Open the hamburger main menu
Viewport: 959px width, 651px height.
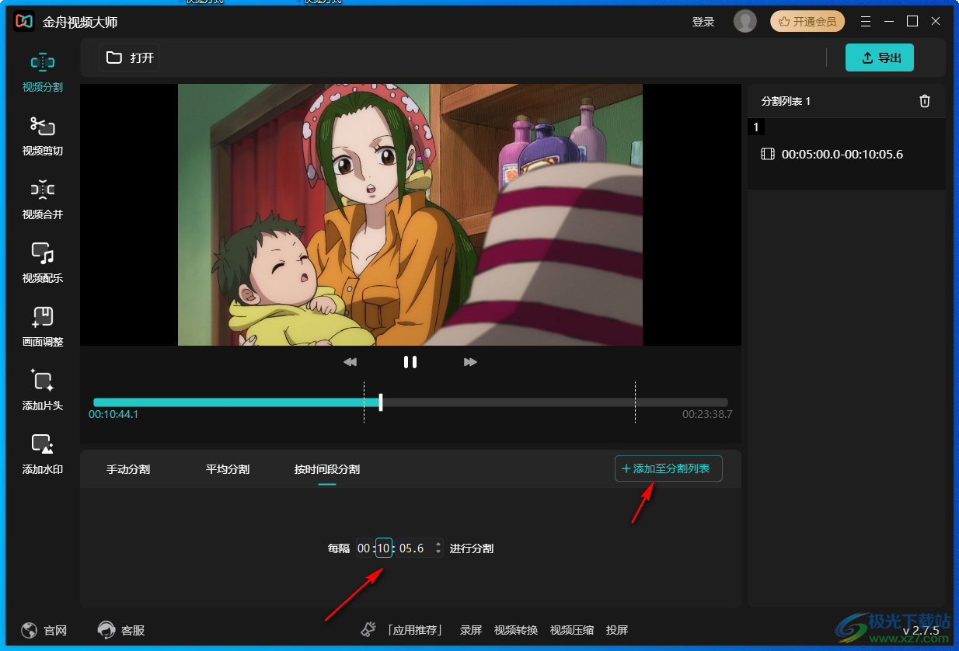(x=866, y=22)
